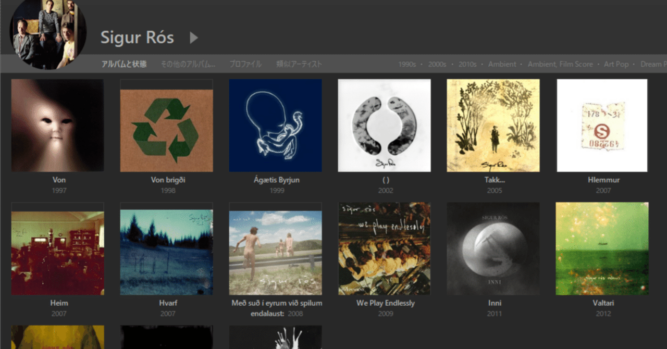The image size is (667, 349).
Task: Filter by the 2010s tag
Action: 467,64
